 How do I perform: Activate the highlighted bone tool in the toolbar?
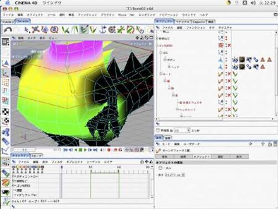(84, 29)
